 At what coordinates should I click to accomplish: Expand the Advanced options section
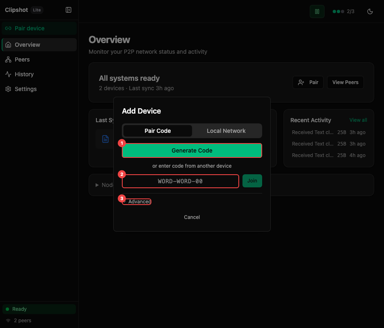137,201
